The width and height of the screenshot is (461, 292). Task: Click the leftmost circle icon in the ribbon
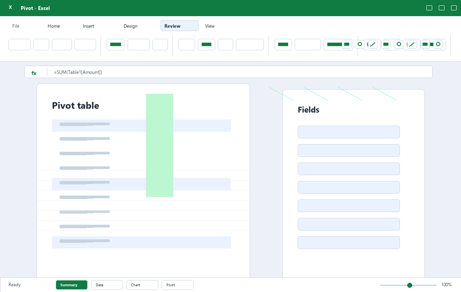coord(360,44)
